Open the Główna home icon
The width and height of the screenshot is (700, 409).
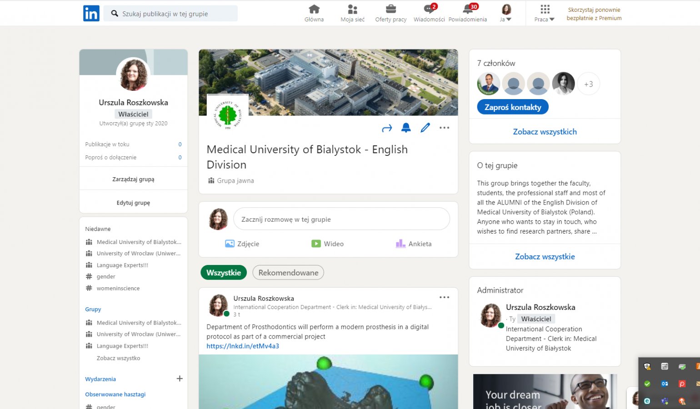[314, 10]
